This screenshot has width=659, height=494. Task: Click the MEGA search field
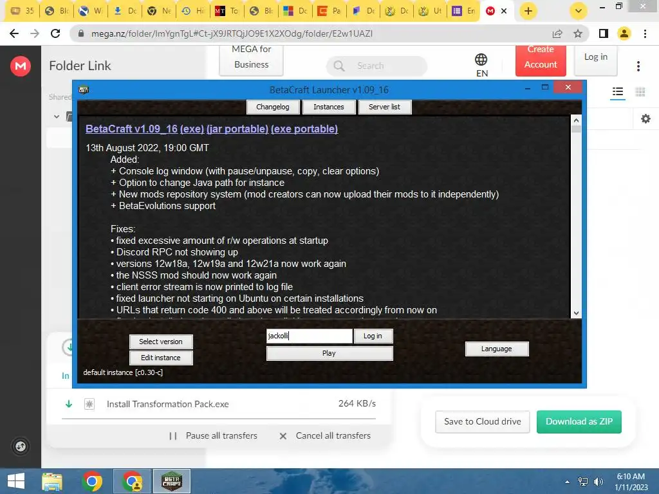pyautogui.click(x=376, y=66)
